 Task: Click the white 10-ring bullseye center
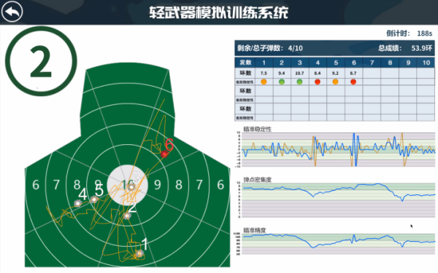point(127,185)
